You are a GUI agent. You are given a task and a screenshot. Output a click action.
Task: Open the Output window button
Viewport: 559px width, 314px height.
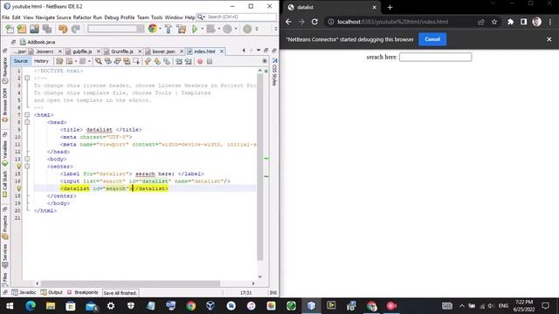[x=52, y=292]
